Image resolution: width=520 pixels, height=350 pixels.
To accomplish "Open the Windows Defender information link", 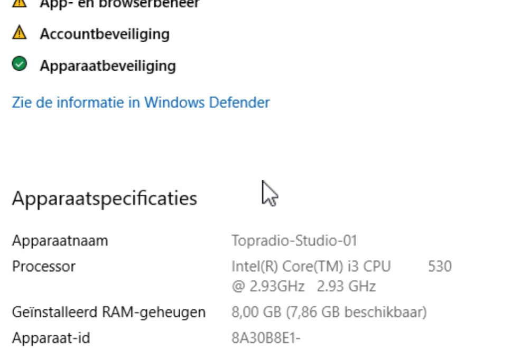I will point(141,102).
